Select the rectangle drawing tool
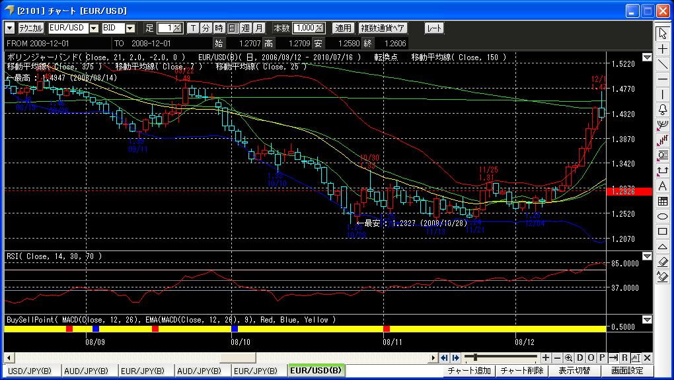This screenshot has width=674, height=380. 662,231
